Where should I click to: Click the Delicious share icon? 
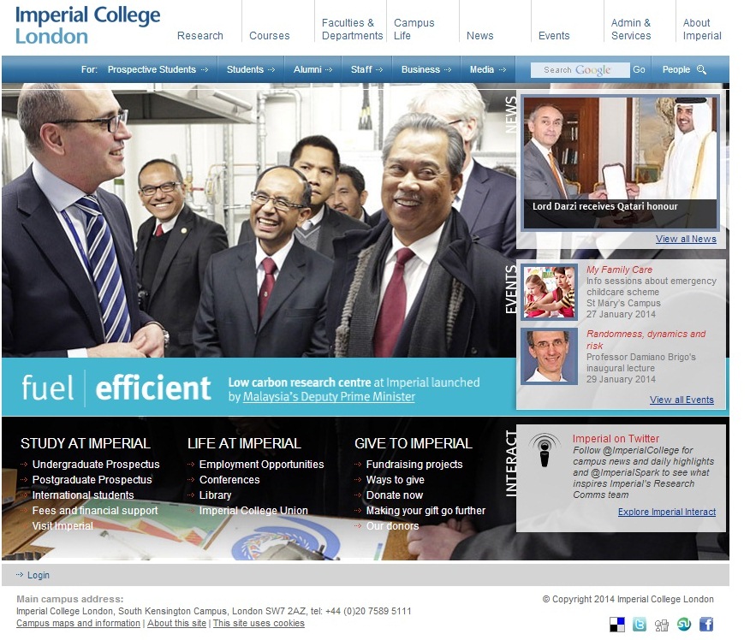617,625
